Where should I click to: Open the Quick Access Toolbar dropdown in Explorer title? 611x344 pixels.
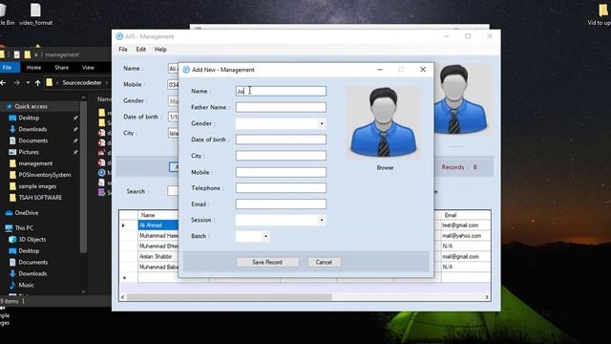coord(36,55)
